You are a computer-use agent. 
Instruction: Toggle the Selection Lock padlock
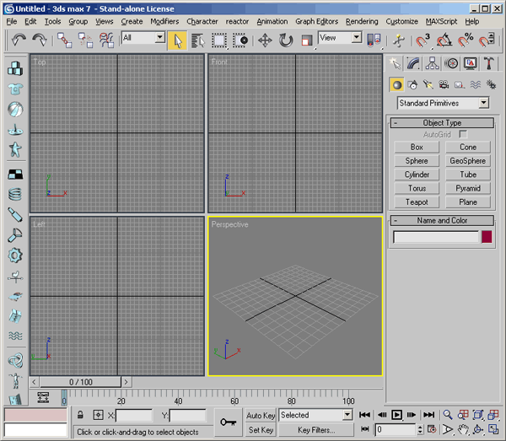coord(79,415)
